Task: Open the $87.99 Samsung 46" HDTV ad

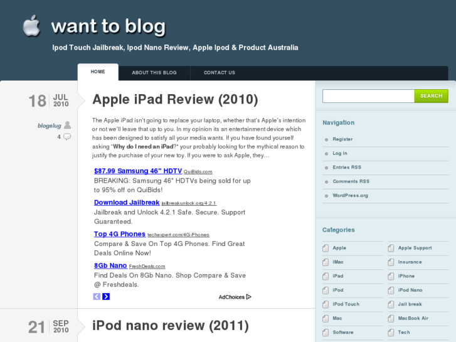Action: (138, 171)
